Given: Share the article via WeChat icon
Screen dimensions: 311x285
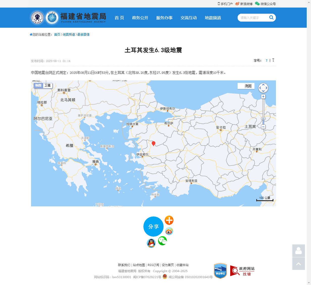Looking at the screenshot, I should 162,241.
